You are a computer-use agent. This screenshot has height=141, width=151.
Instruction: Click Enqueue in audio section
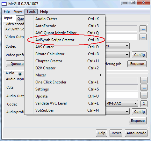[x=138, y=121]
